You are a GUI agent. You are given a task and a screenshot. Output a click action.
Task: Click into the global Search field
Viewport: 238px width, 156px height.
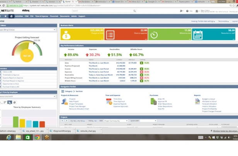(102, 11)
